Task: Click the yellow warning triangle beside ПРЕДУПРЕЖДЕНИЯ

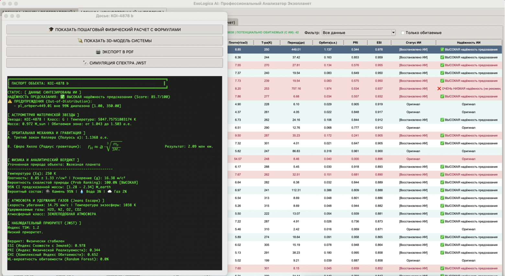Action: tap(10, 101)
